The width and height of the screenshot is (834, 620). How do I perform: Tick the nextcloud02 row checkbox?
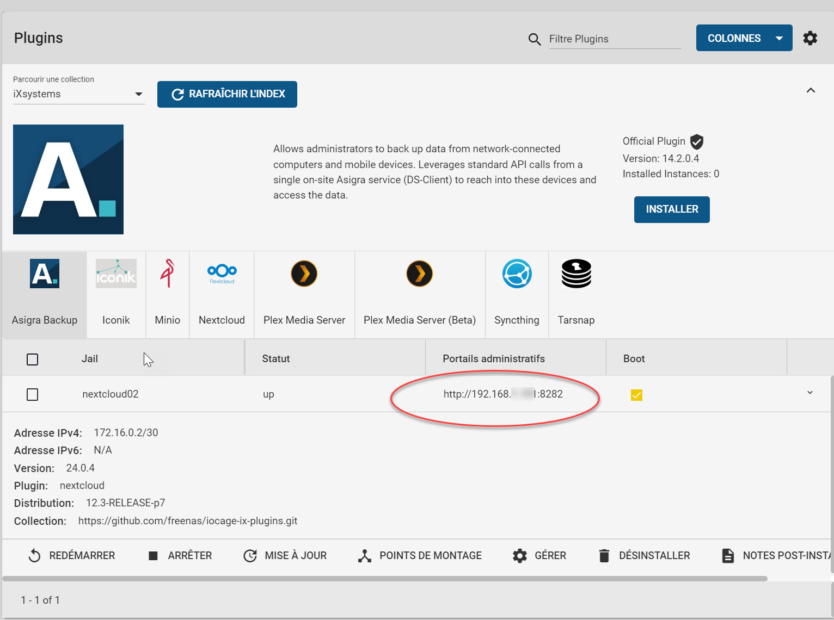(33, 394)
